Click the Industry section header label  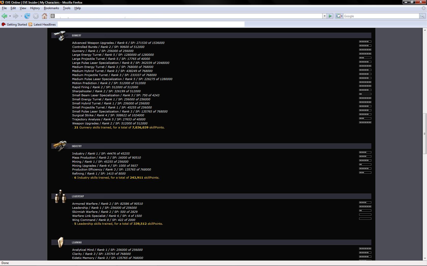tap(77, 146)
